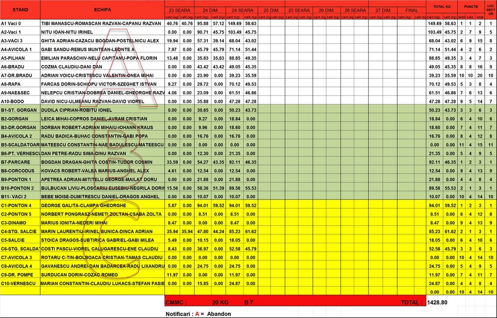This screenshot has width=497, height=318.
Task: Select stand cell A9-NAE&SEC
Action: point(20,93)
